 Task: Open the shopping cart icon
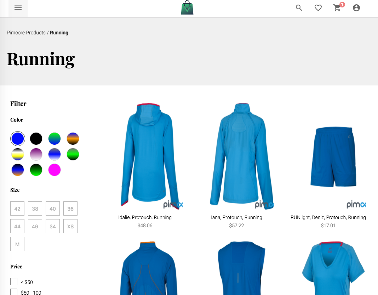[x=337, y=8]
